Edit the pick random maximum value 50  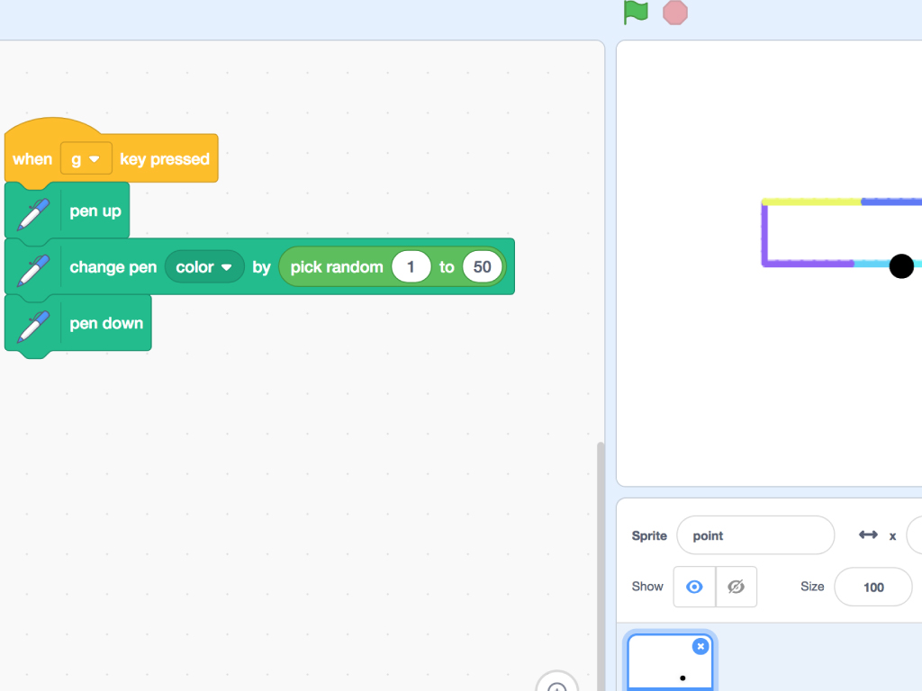pos(483,266)
